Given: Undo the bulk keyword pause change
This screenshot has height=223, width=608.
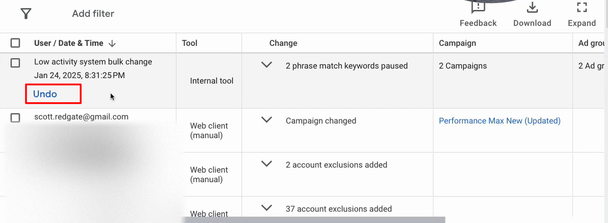Looking at the screenshot, I should pyautogui.click(x=45, y=94).
